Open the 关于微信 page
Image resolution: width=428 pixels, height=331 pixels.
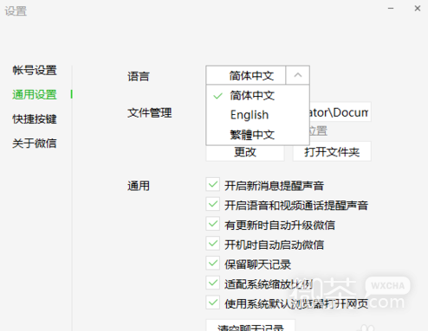pyautogui.click(x=35, y=143)
